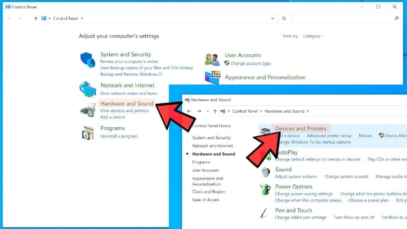Image resolution: width=407 pixels, height=229 pixels.
Task: Select Programs in the left sidebar
Action: 201,162
